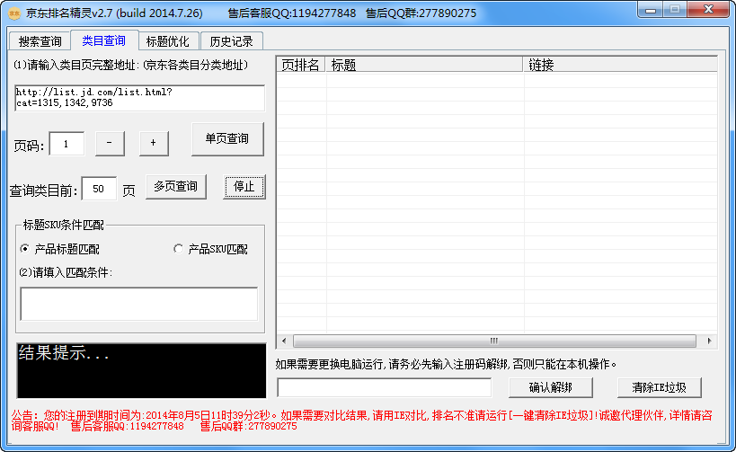Viewport: 736px width, 452px height.
Task: Click the 页排名 column header
Action: coord(300,65)
